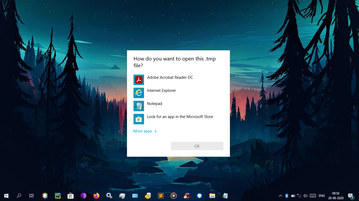Click the OK button in dialog
The height and width of the screenshot is (201, 359).
197,146
